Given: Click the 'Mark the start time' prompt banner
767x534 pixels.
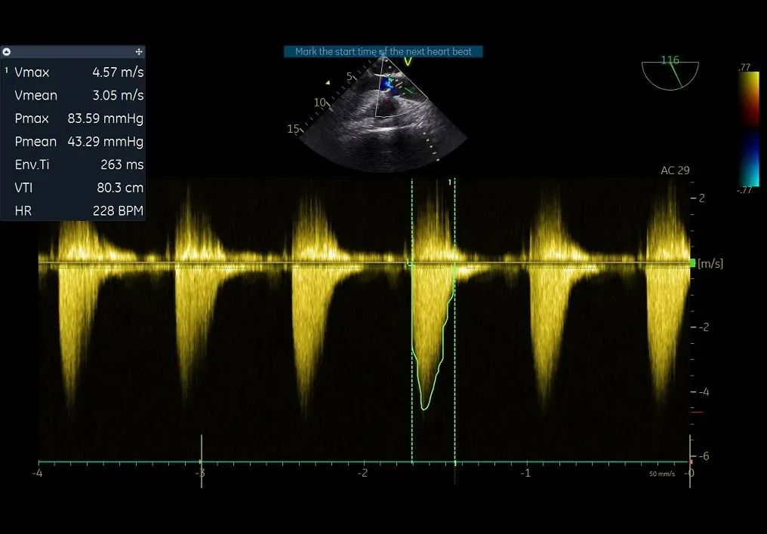Looking at the screenshot, I should [383, 52].
